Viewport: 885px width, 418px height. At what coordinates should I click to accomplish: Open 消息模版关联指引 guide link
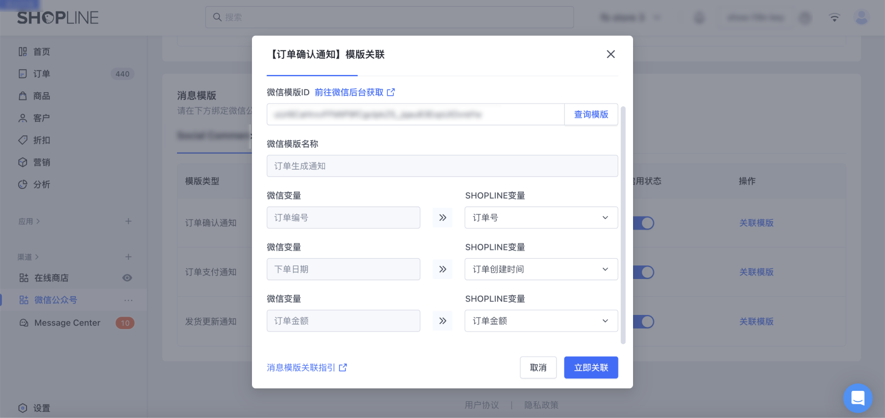(301, 368)
